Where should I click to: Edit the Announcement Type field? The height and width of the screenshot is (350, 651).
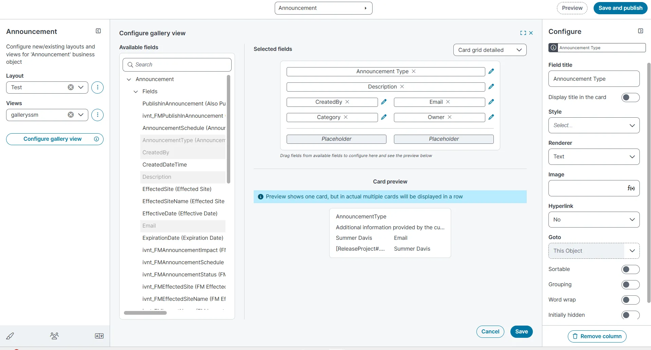(x=491, y=71)
